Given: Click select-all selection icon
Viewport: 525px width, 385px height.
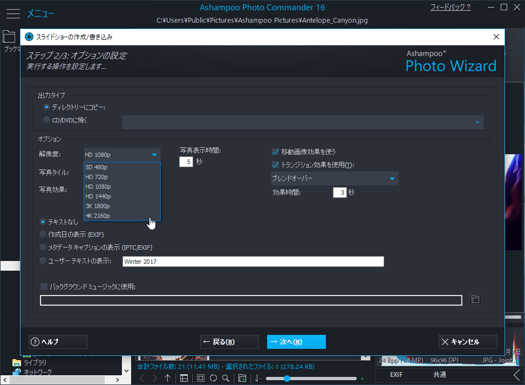Looking at the screenshot, I should 201,379.
